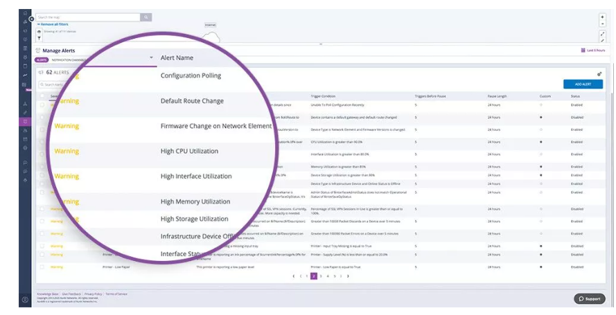The width and height of the screenshot is (616, 315).
Task: Check the box for Packet Errors row
Action: coord(42,233)
